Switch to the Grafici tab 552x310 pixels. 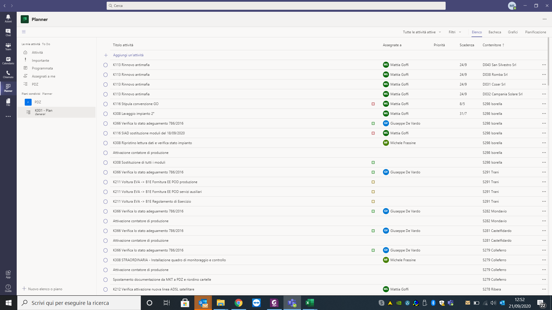click(513, 32)
